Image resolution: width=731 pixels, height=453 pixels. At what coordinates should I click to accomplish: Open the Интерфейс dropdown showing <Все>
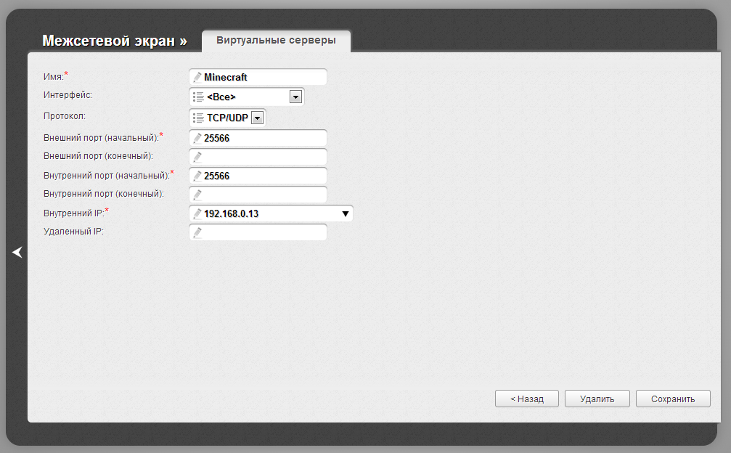pos(295,97)
